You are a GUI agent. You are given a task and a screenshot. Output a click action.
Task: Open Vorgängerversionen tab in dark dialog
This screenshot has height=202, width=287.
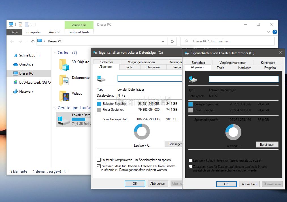pos(233,63)
